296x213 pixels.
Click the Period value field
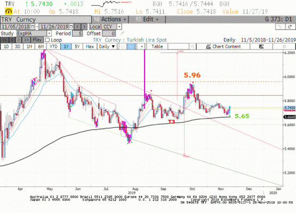pyautogui.click(x=77, y=34)
